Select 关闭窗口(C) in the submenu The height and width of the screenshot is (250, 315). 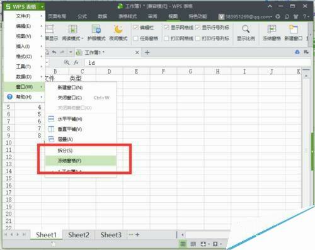coord(81,98)
